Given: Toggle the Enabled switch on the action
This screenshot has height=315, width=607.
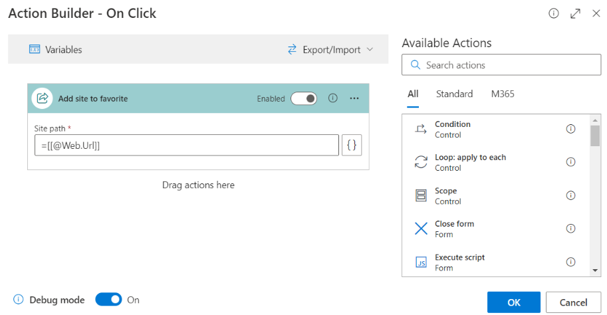Looking at the screenshot, I should coord(304,98).
